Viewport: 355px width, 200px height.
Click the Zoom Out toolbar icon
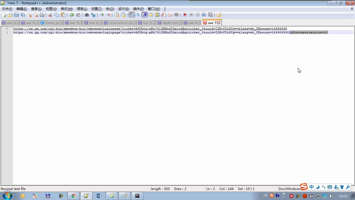pyautogui.click(x=108, y=15)
